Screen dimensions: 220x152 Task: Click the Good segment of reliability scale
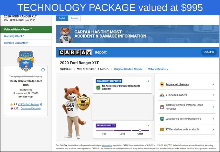click(x=122, y=130)
